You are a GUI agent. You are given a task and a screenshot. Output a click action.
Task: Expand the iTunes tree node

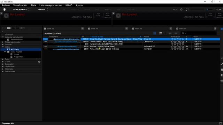coord(3,62)
